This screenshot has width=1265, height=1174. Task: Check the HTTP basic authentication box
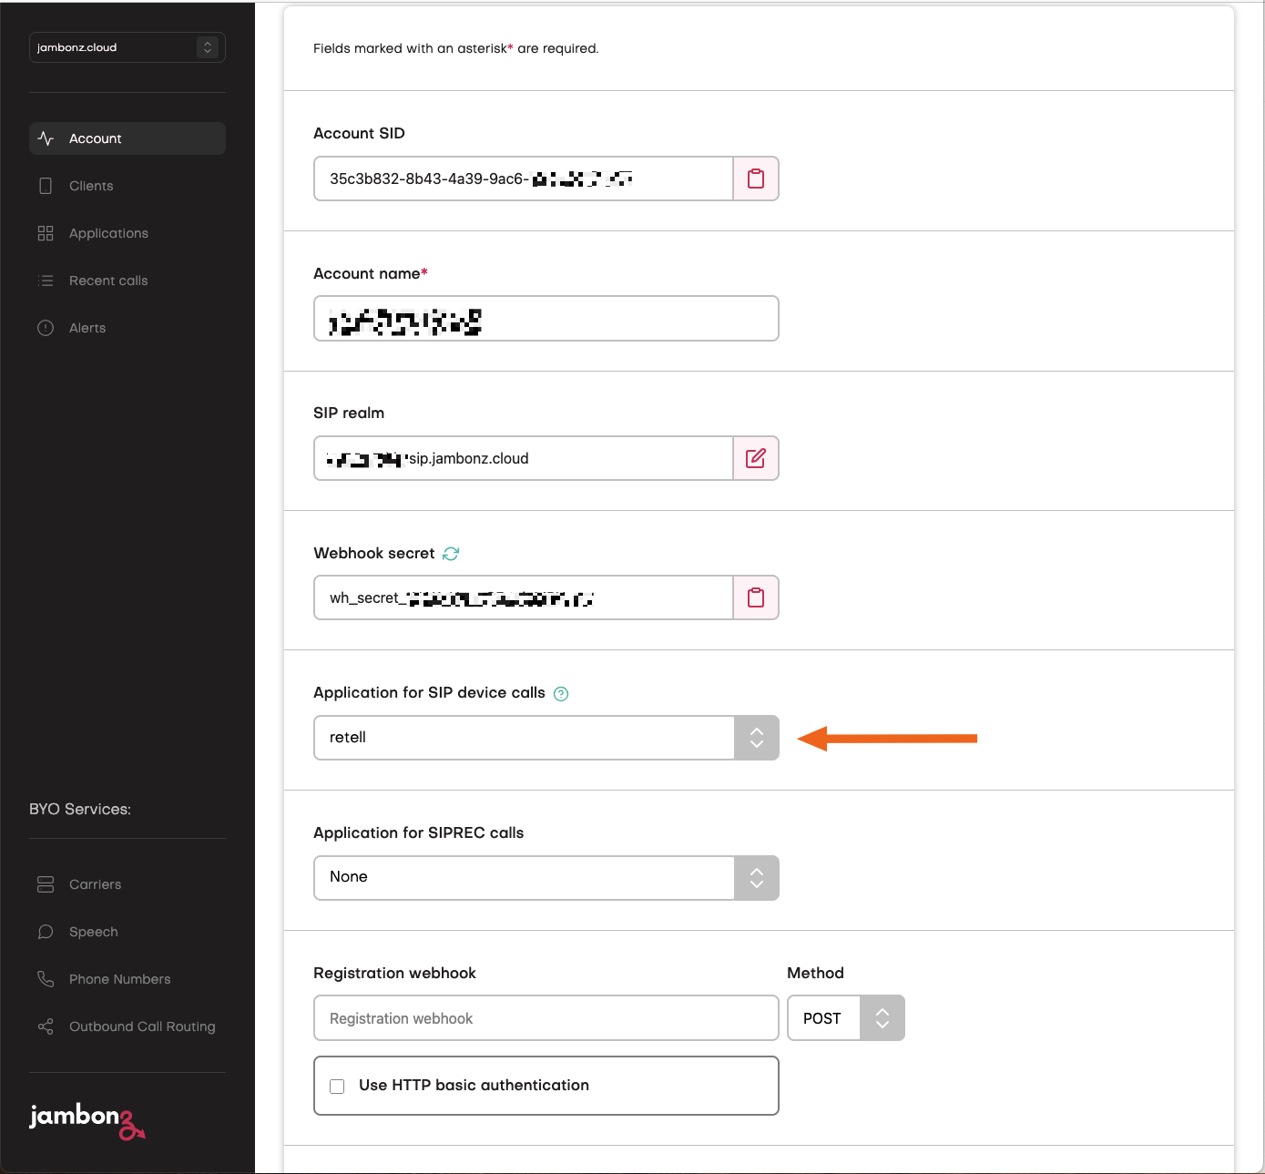[x=337, y=1086]
